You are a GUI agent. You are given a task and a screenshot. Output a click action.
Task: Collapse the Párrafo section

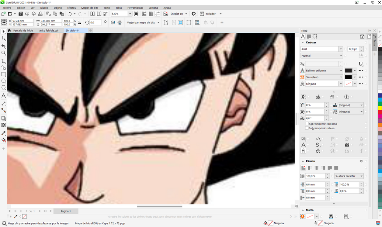303,161
